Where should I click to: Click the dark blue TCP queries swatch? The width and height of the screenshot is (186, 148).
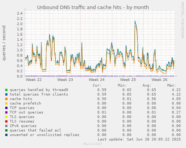click(6, 108)
